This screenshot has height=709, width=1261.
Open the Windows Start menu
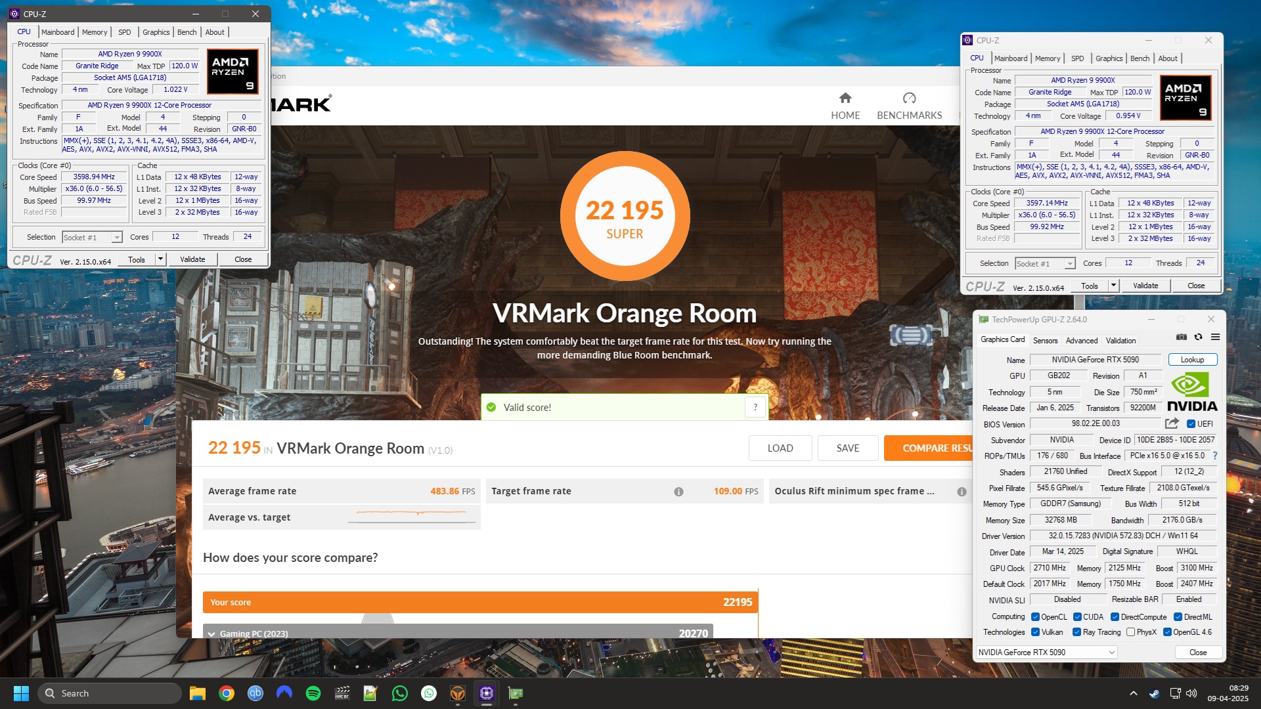(21, 693)
